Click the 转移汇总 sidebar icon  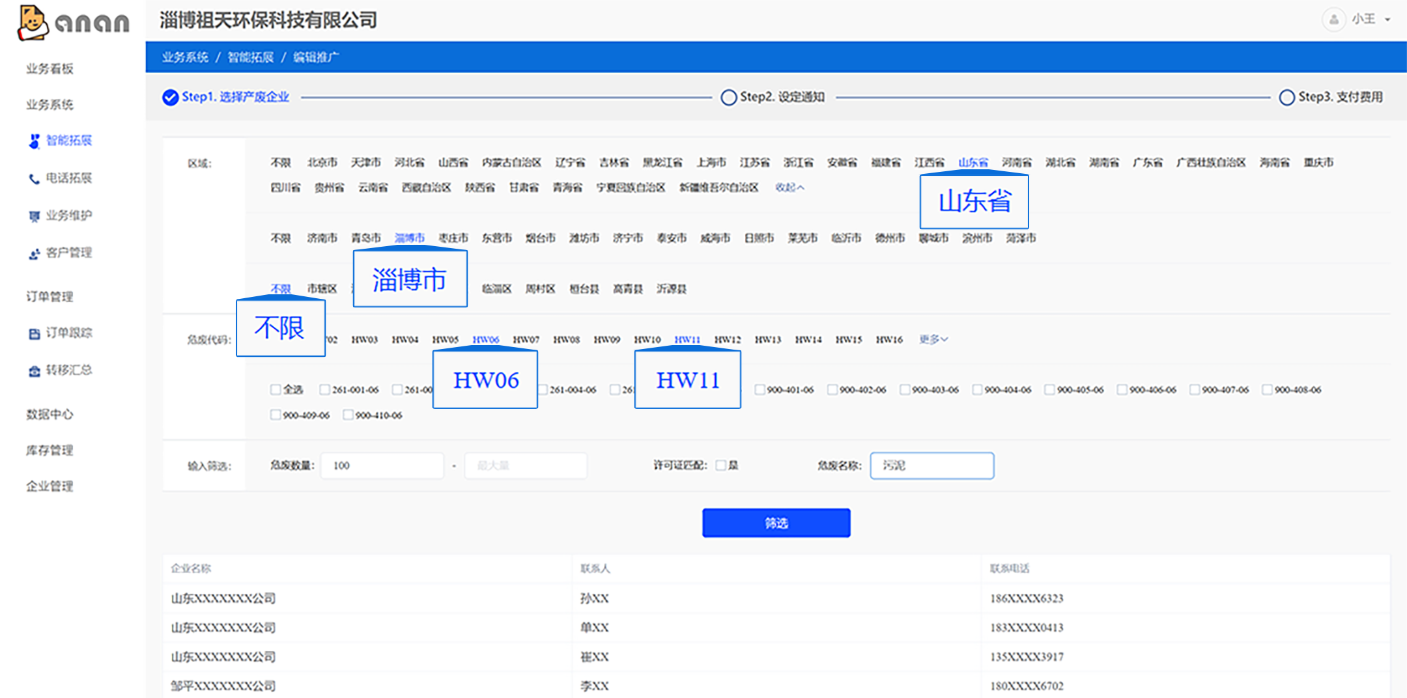coord(35,371)
